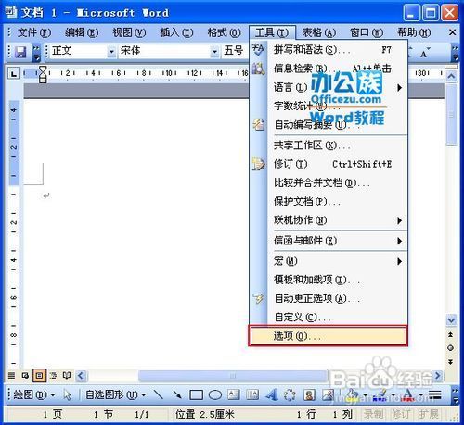
Task: Switch to Web Layout view icon
Action: [25, 376]
